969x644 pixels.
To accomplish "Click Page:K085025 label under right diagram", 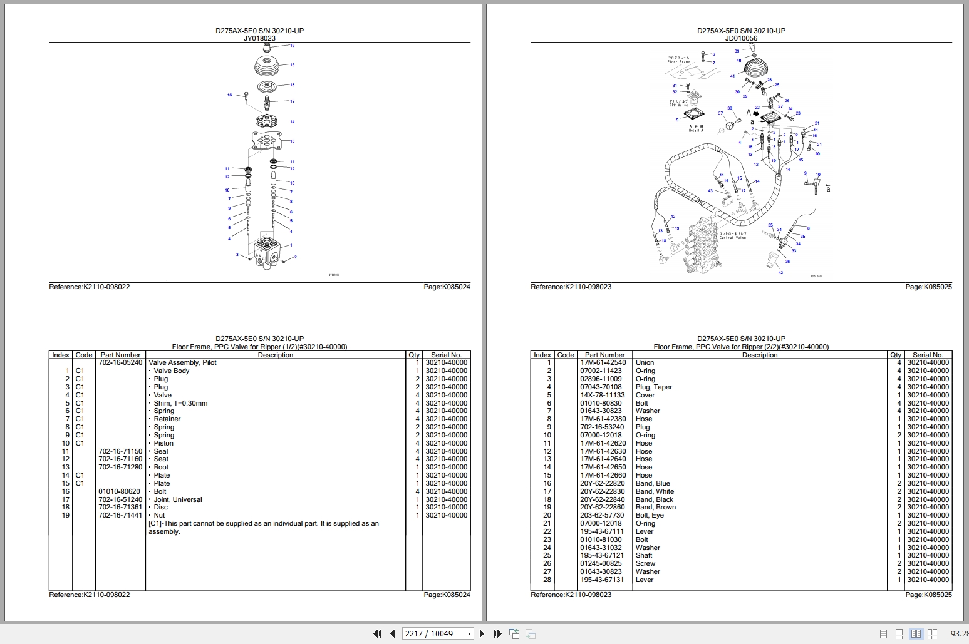I will coord(928,287).
